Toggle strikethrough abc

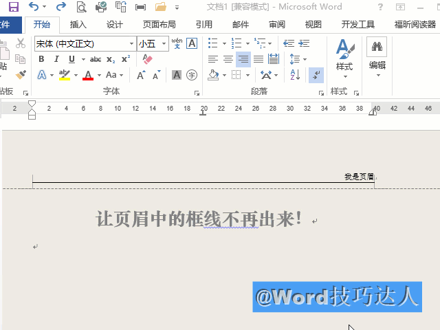(x=96, y=60)
